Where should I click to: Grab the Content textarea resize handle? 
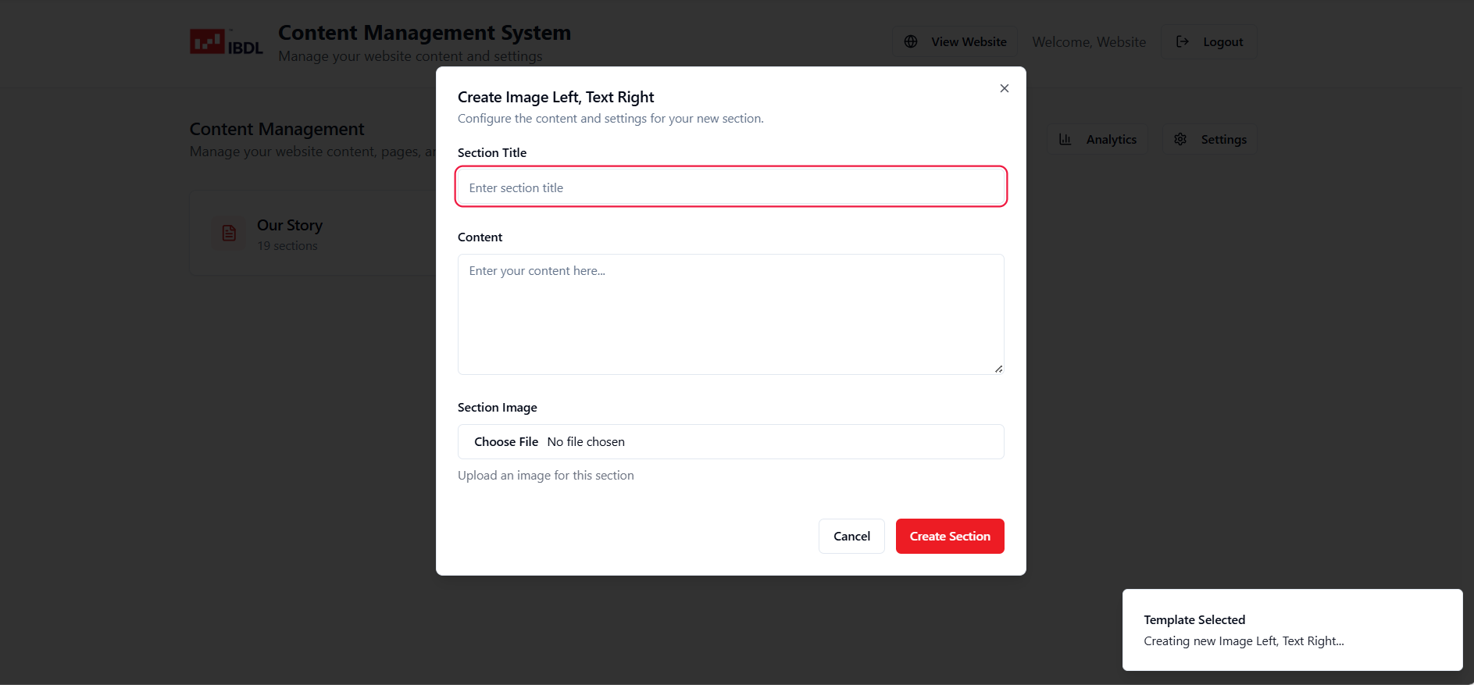(998, 369)
